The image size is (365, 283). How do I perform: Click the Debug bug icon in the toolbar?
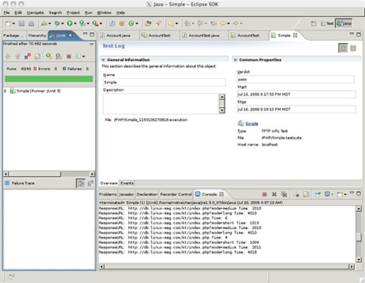click(57, 23)
